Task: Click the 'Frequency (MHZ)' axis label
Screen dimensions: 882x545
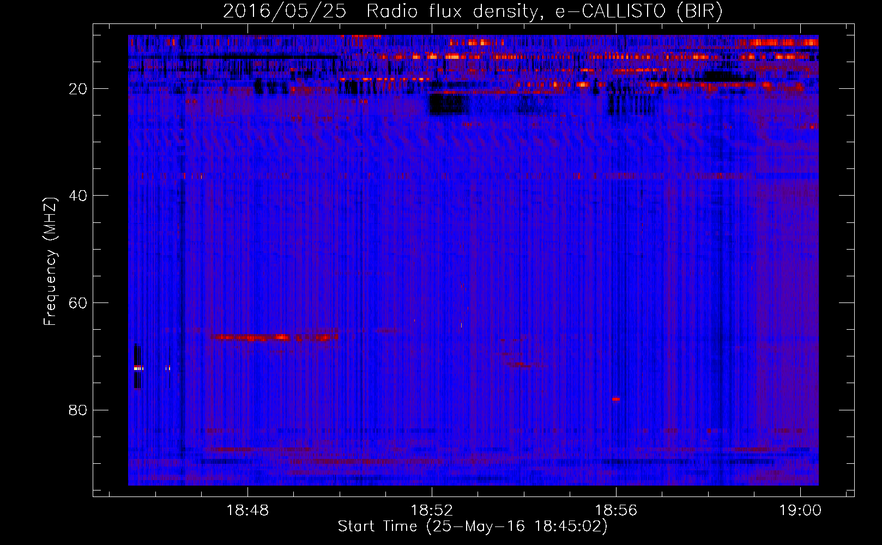Action: click(50, 262)
